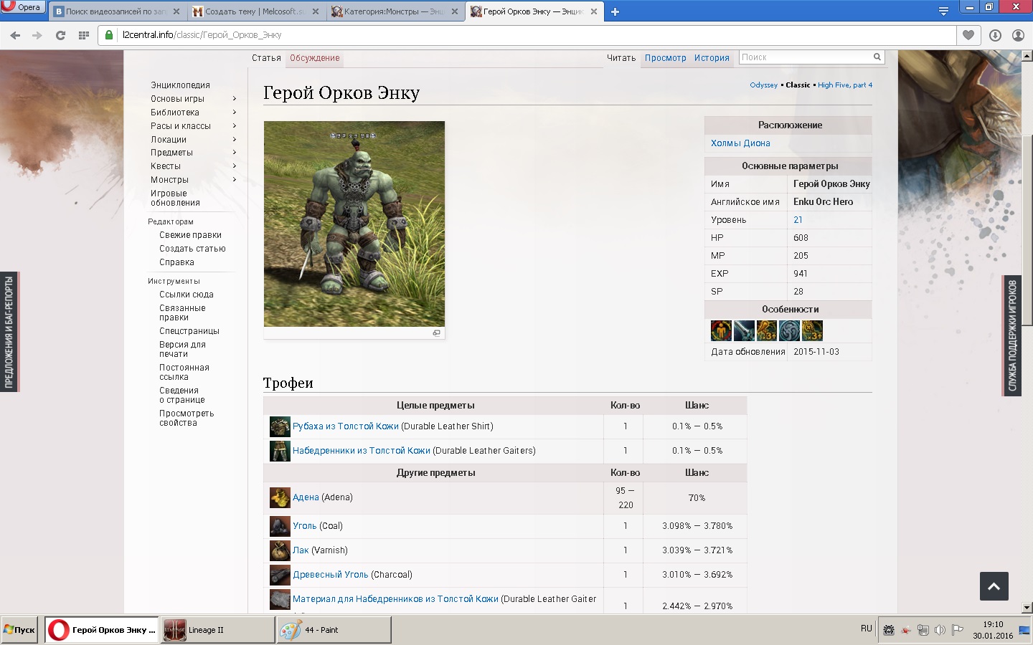The image size is (1033, 645).
Task: Enlarge image with magnify icon under thumbnail
Action: click(x=436, y=333)
